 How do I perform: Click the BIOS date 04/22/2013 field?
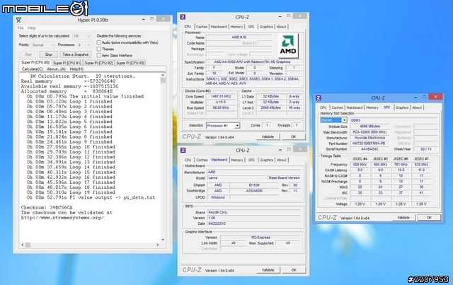[x=253, y=223]
